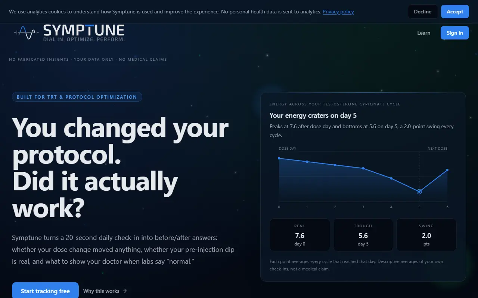The height and width of the screenshot is (298, 478).
Task: Click 'Energy across your testosterone cypionate cycle' caption
Action: tap(335, 104)
